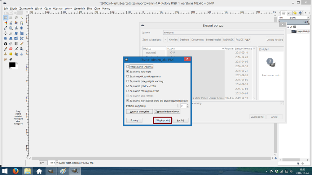Viewport: 312px width, 175px height.
Task: Click the Nazwa filename field swat.png
Action: click(224, 33)
